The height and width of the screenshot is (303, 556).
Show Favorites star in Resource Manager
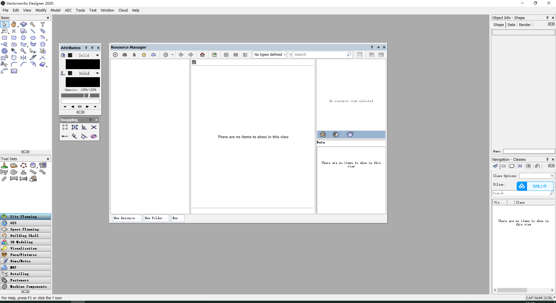tap(144, 55)
